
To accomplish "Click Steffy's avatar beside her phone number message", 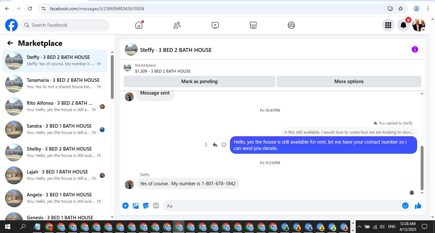I will pyautogui.click(x=129, y=185).
